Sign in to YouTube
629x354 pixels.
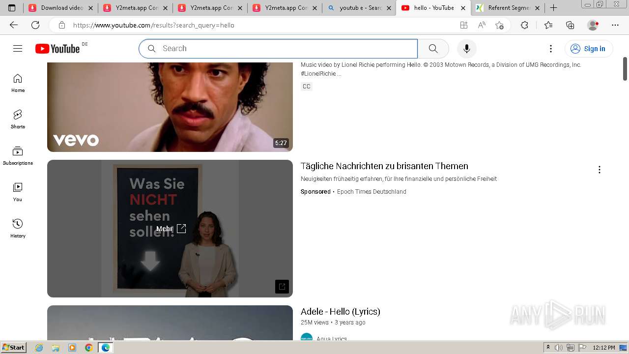589,48
